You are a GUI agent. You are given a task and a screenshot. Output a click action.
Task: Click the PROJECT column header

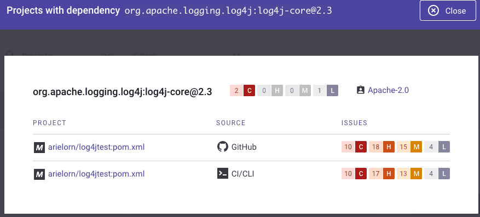(x=50, y=123)
